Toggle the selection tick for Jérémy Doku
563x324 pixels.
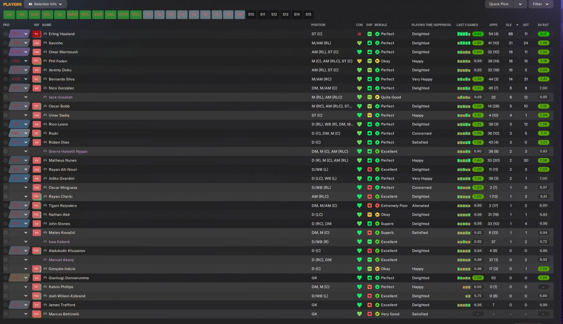[x=5, y=70]
